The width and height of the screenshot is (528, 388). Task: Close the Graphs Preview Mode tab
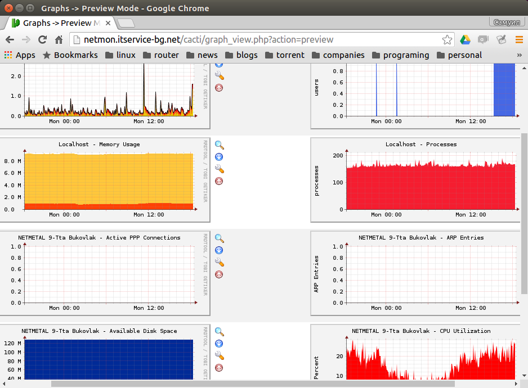pyautogui.click(x=108, y=23)
